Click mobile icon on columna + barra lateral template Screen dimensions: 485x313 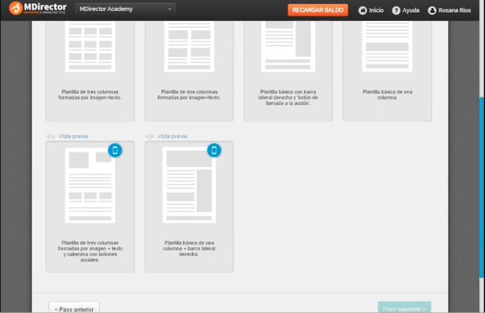(214, 150)
